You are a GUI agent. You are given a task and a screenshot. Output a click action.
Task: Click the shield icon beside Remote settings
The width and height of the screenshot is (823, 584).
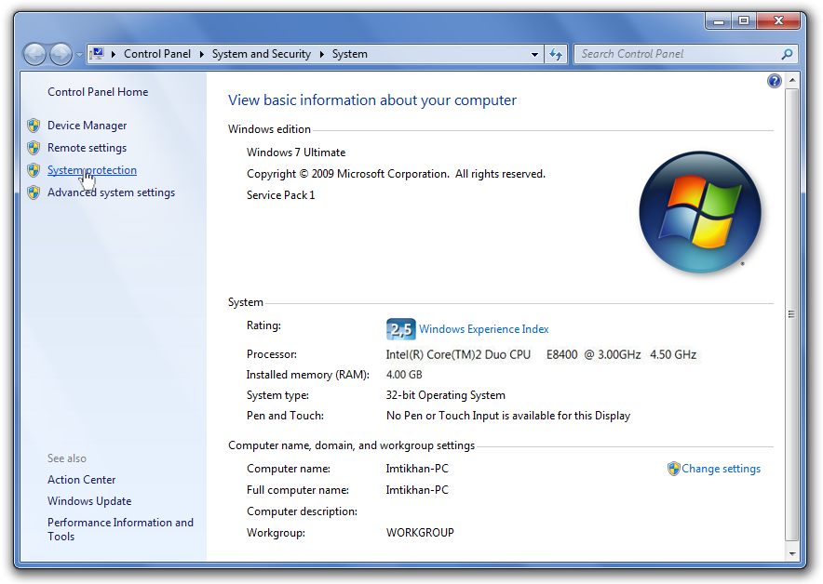point(34,148)
